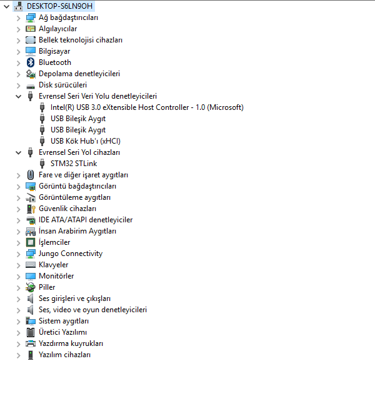Expand the Piller category
Screen dimensions: 375x419
click(18, 288)
